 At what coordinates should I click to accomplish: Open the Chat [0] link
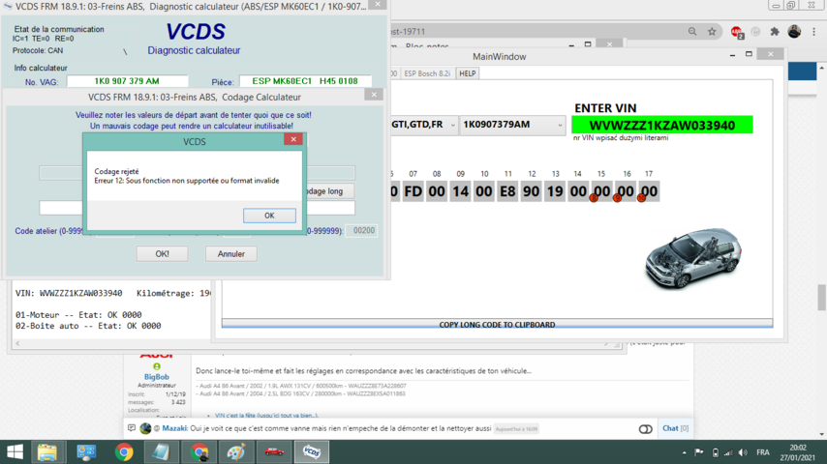click(676, 428)
